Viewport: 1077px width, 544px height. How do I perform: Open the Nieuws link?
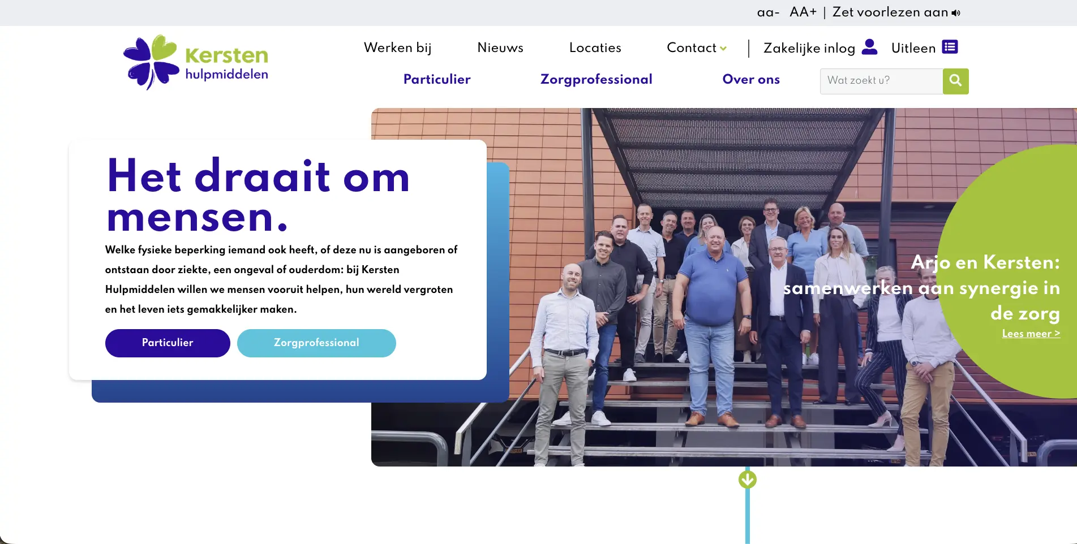point(500,48)
